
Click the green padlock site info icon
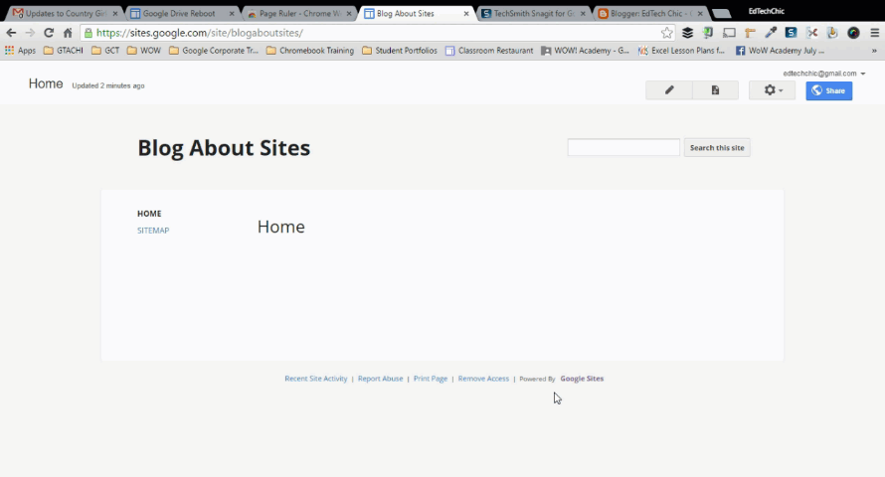click(88, 33)
